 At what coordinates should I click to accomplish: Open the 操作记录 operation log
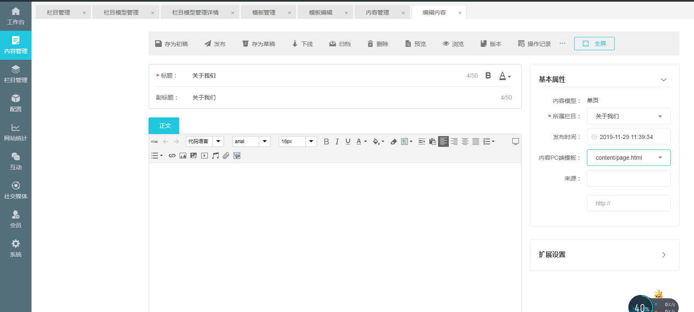(x=534, y=44)
